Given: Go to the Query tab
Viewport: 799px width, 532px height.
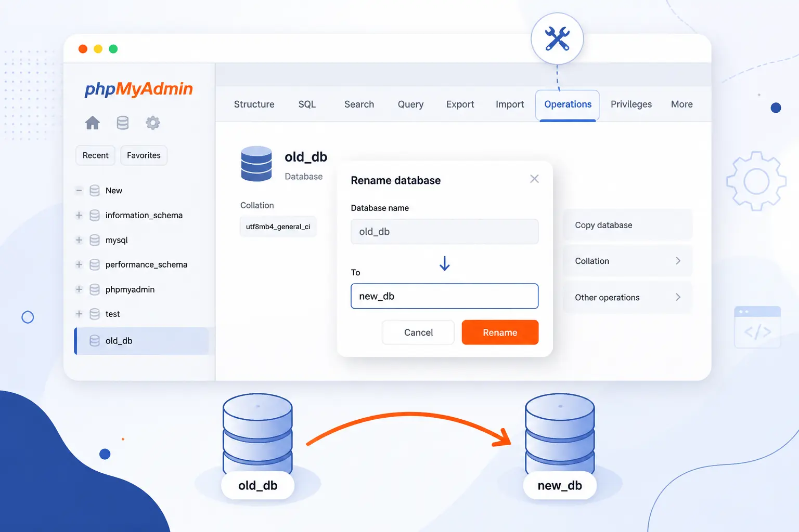Looking at the screenshot, I should pyautogui.click(x=410, y=104).
